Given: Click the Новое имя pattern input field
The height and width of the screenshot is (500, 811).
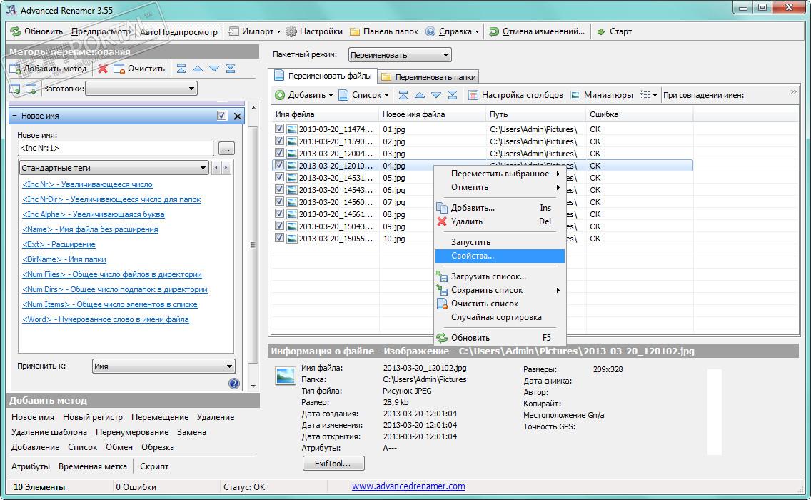Looking at the screenshot, I should tap(116, 149).
